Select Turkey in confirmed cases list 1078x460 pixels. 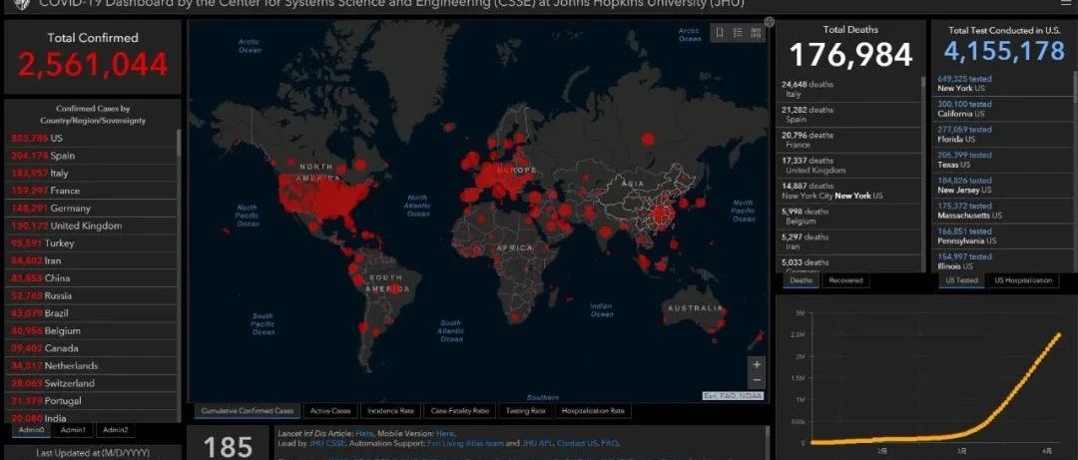(91, 243)
